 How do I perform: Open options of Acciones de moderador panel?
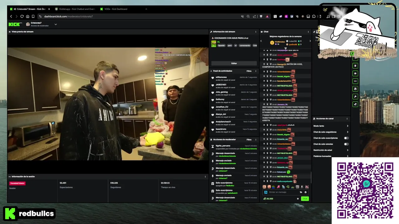(x=256, y=140)
